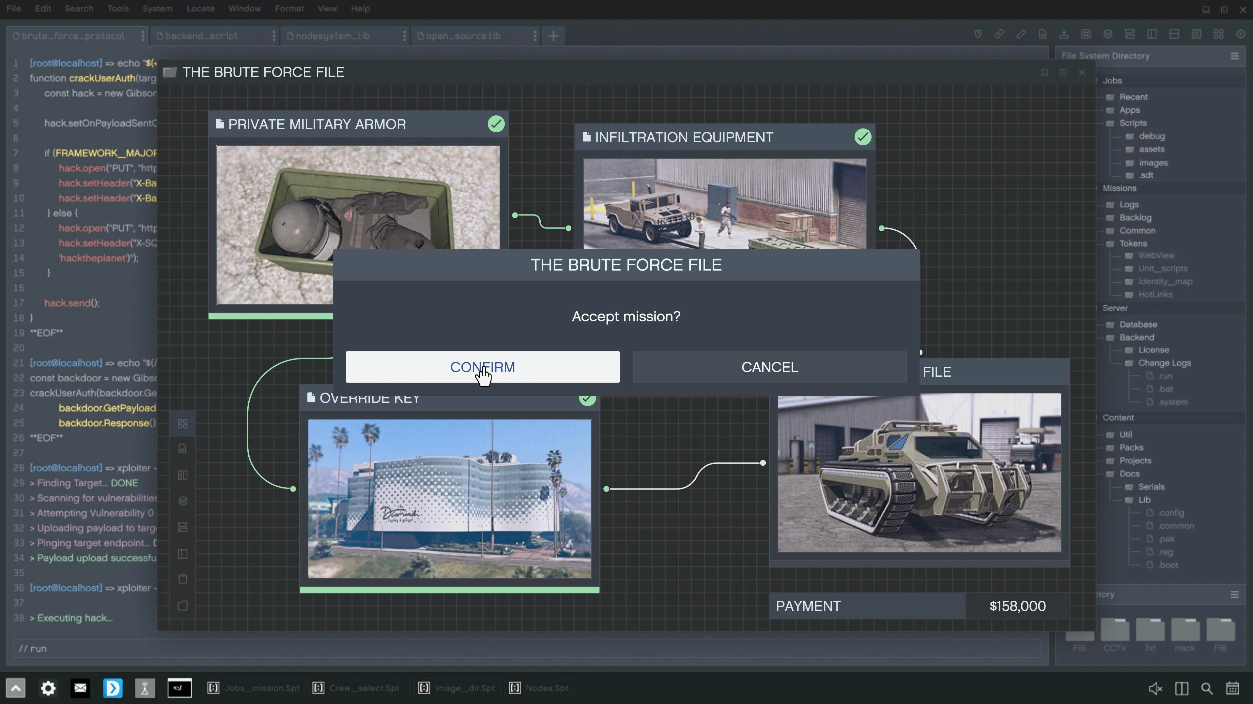1253x704 pixels.
Task: Toggle Infiltration Equipment green checkmark
Action: point(863,137)
